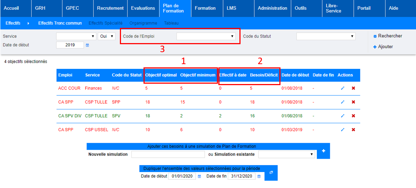Delete the CA SPP CSP TULLE row
416x188 pixels.
click(353, 102)
